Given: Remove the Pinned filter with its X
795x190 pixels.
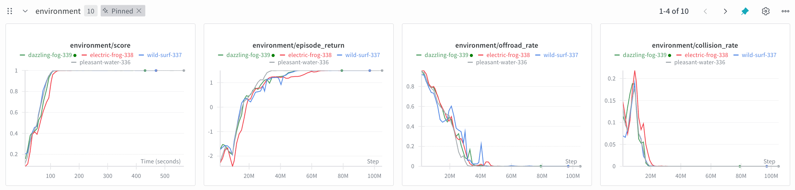Looking at the screenshot, I should point(139,11).
